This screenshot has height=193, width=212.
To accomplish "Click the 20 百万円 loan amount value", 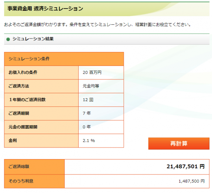I will pyautogui.click(x=92, y=72).
